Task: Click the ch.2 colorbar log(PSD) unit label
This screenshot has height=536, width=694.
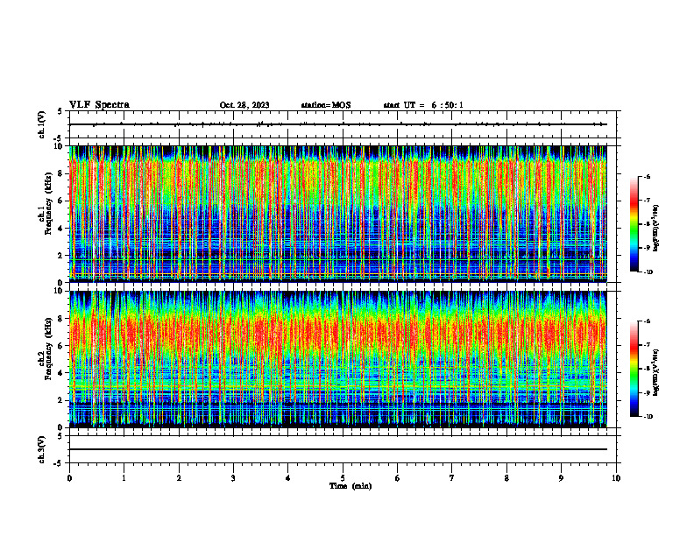Action: 655,371
